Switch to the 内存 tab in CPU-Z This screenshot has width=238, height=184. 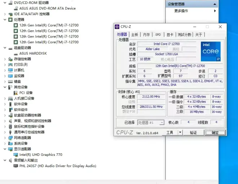146,35
